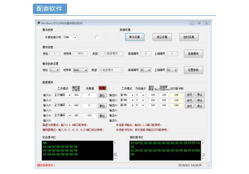Click the 类型 field in 模块信息
The height and width of the screenshot is (174, 249).
[111, 54]
